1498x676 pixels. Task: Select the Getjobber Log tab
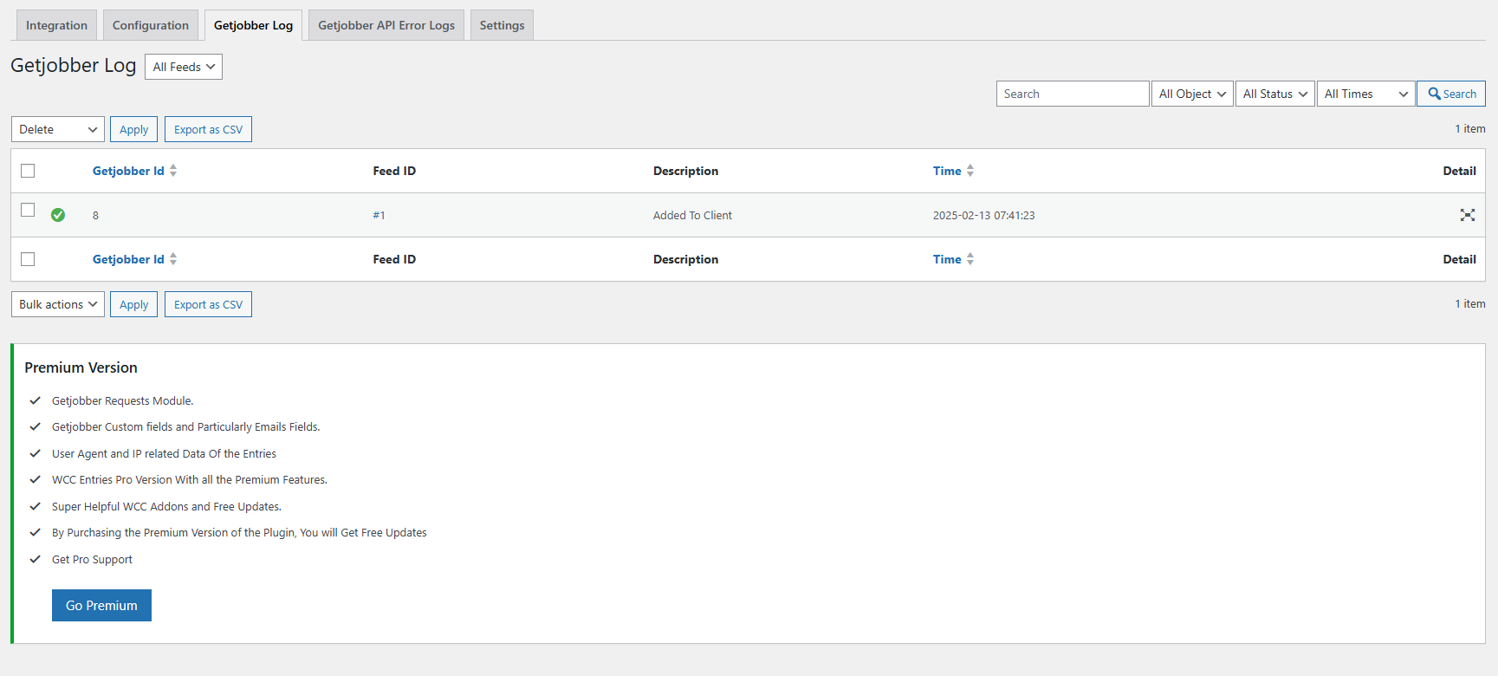click(x=253, y=25)
